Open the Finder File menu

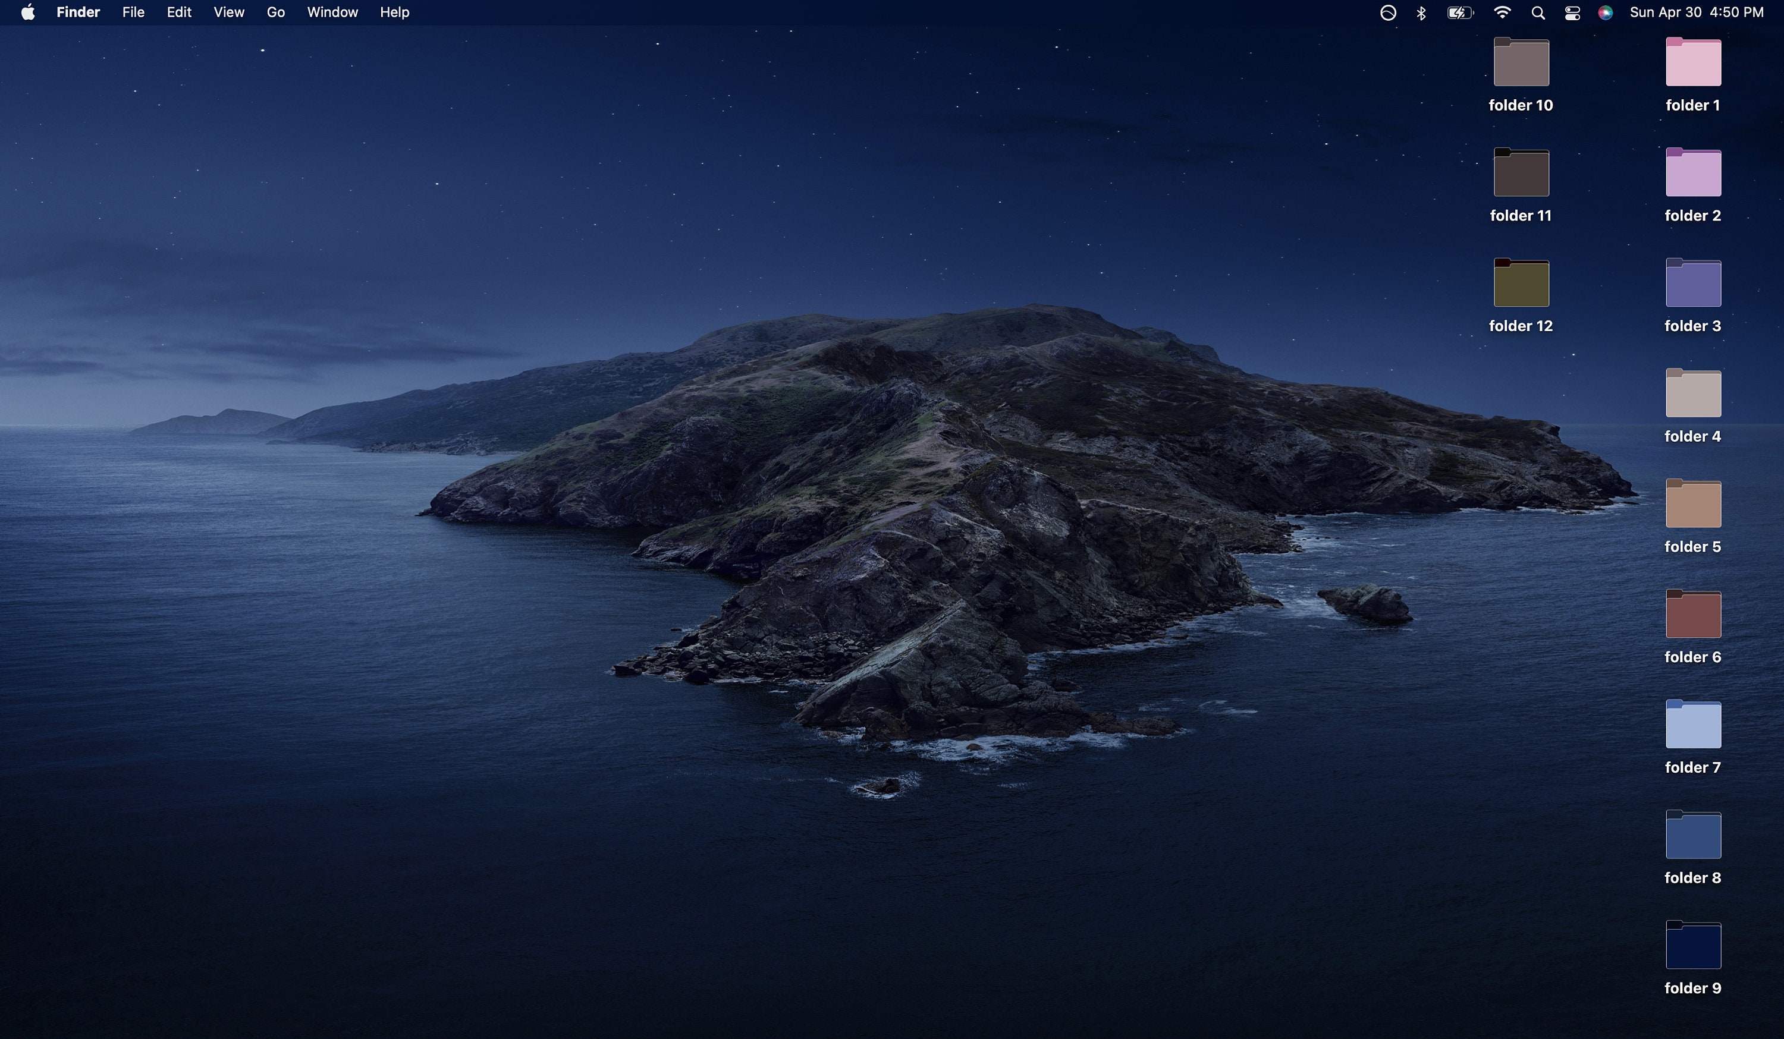[133, 12]
